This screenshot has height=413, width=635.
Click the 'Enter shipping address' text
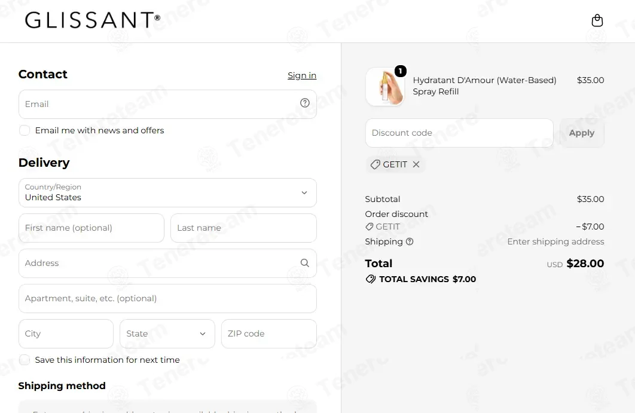coord(555,241)
